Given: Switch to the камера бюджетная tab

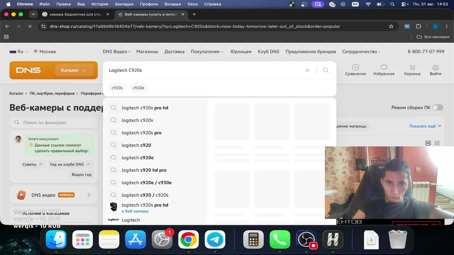Looking at the screenshot, I should pyautogui.click(x=76, y=14).
